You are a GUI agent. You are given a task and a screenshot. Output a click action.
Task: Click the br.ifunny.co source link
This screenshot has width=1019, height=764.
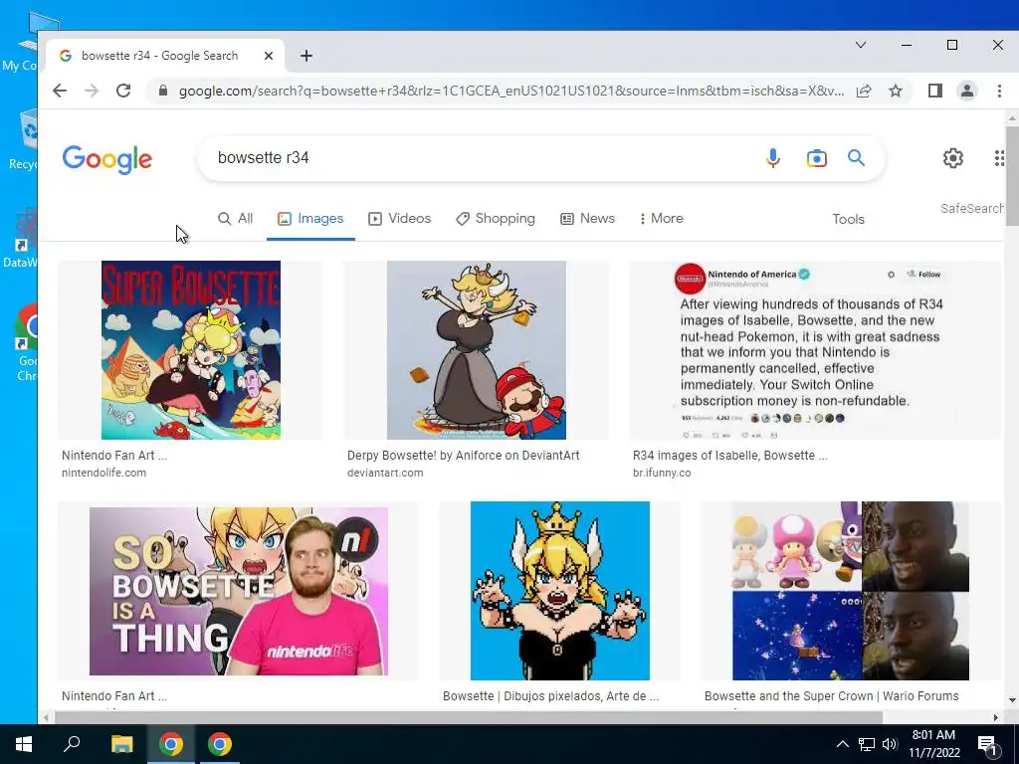pyautogui.click(x=662, y=473)
